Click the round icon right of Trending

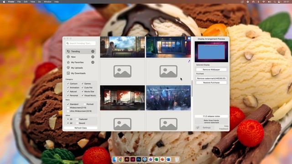pos(93,51)
